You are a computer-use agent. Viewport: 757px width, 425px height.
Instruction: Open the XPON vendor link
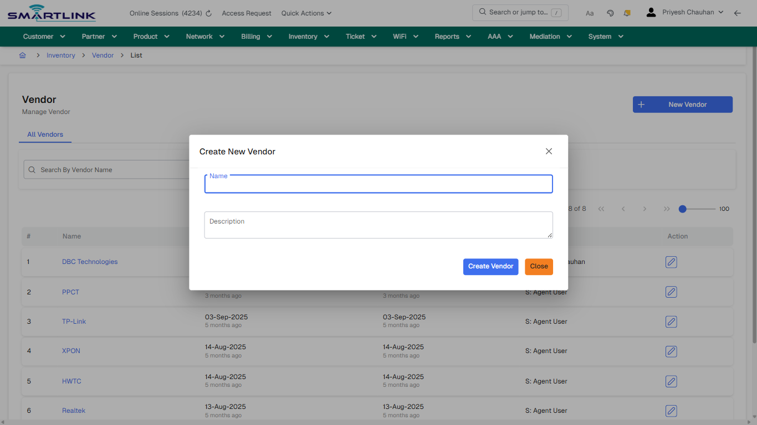pos(71,351)
